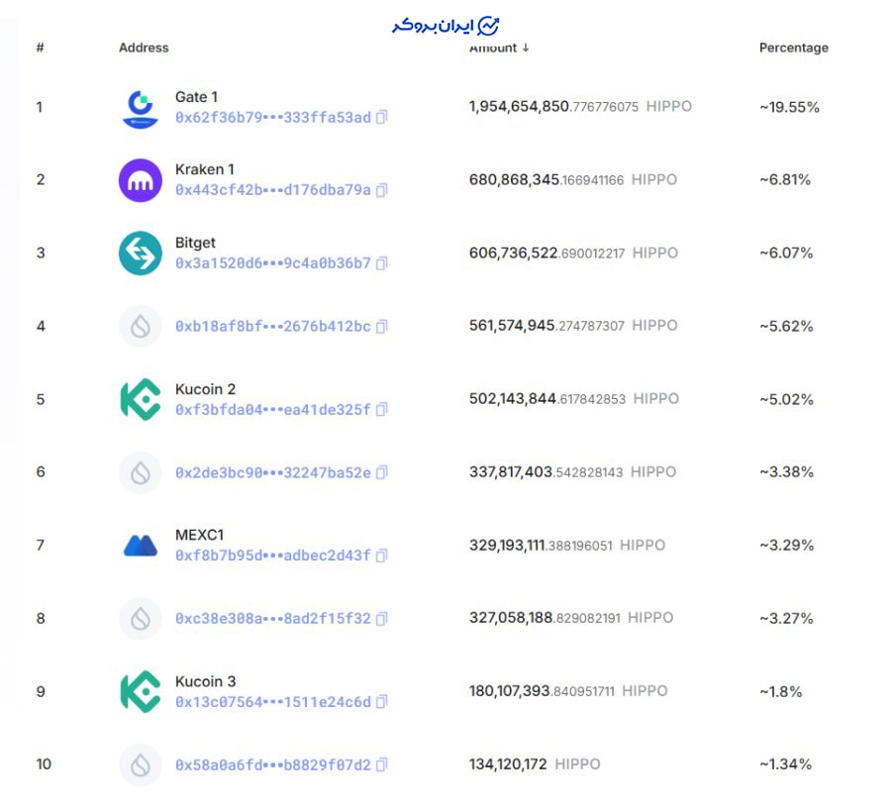Open address 0xc38e308a...8ad2f15f32 link

click(x=272, y=619)
